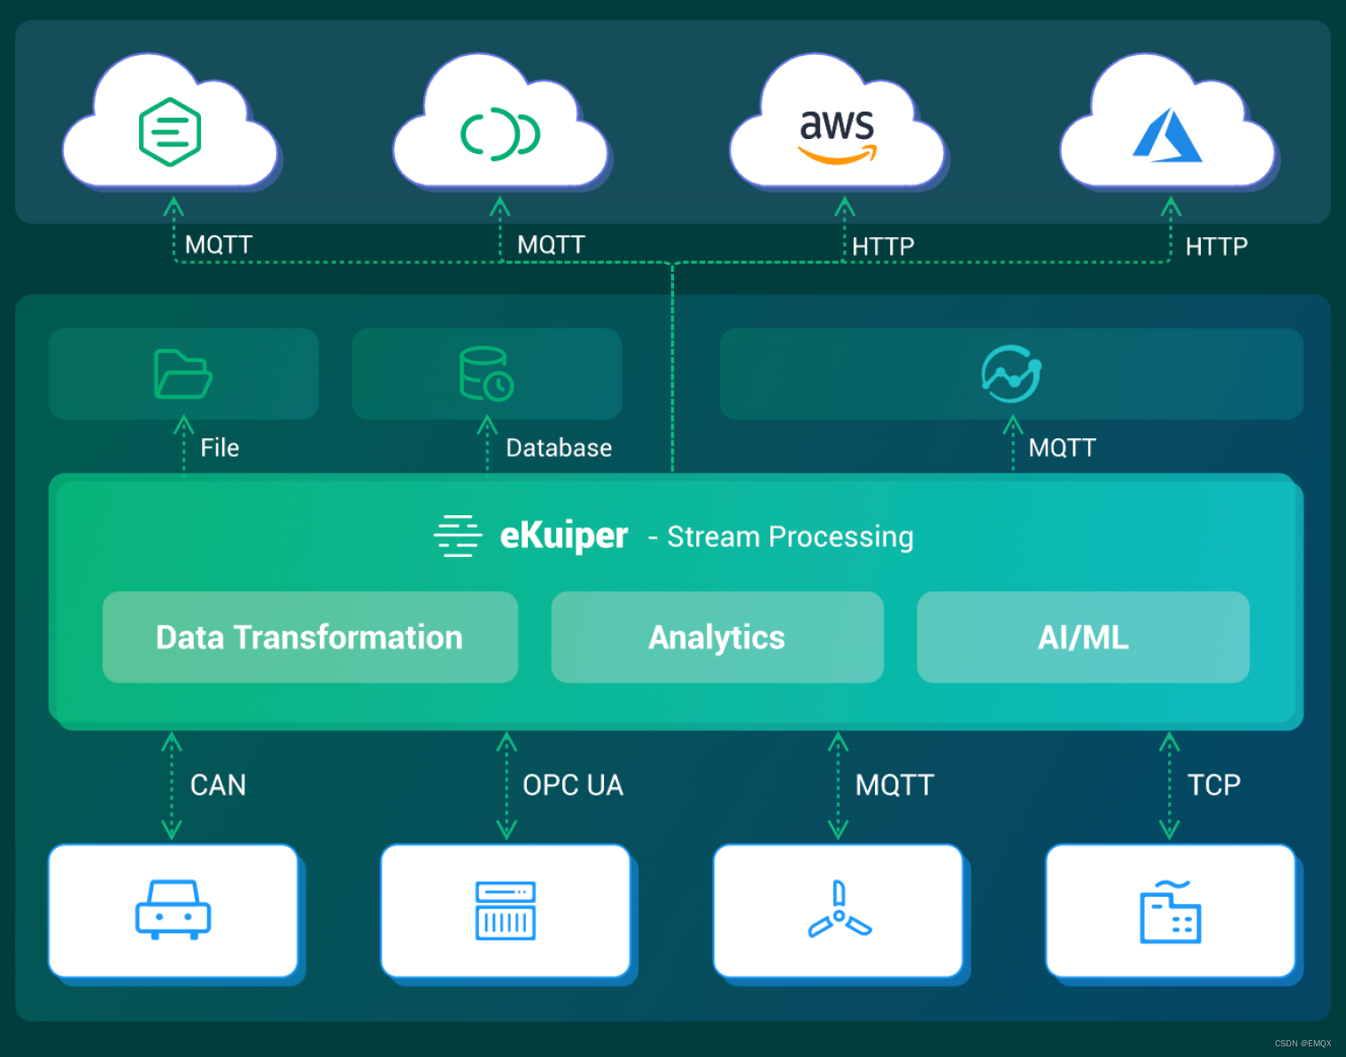
Task: Click the OPC UA protocol label
Action: (573, 785)
